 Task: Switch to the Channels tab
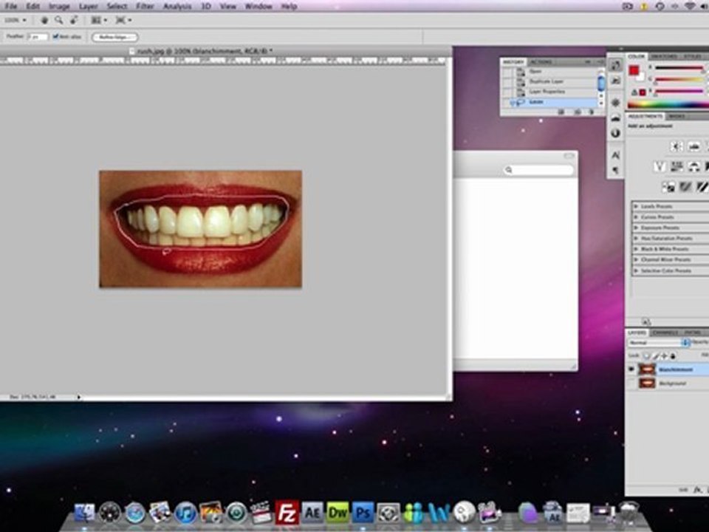pos(665,332)
